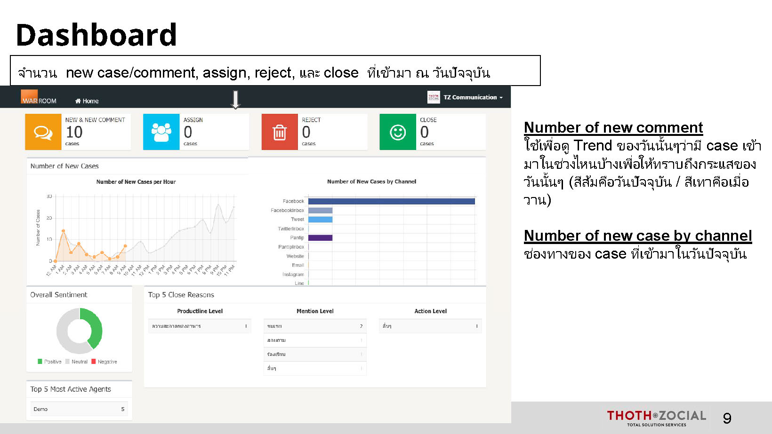The width and height of the screenshot is (772, 434).
Task: Click the purple Pantip channel bar
Action: tap(320, 238)
